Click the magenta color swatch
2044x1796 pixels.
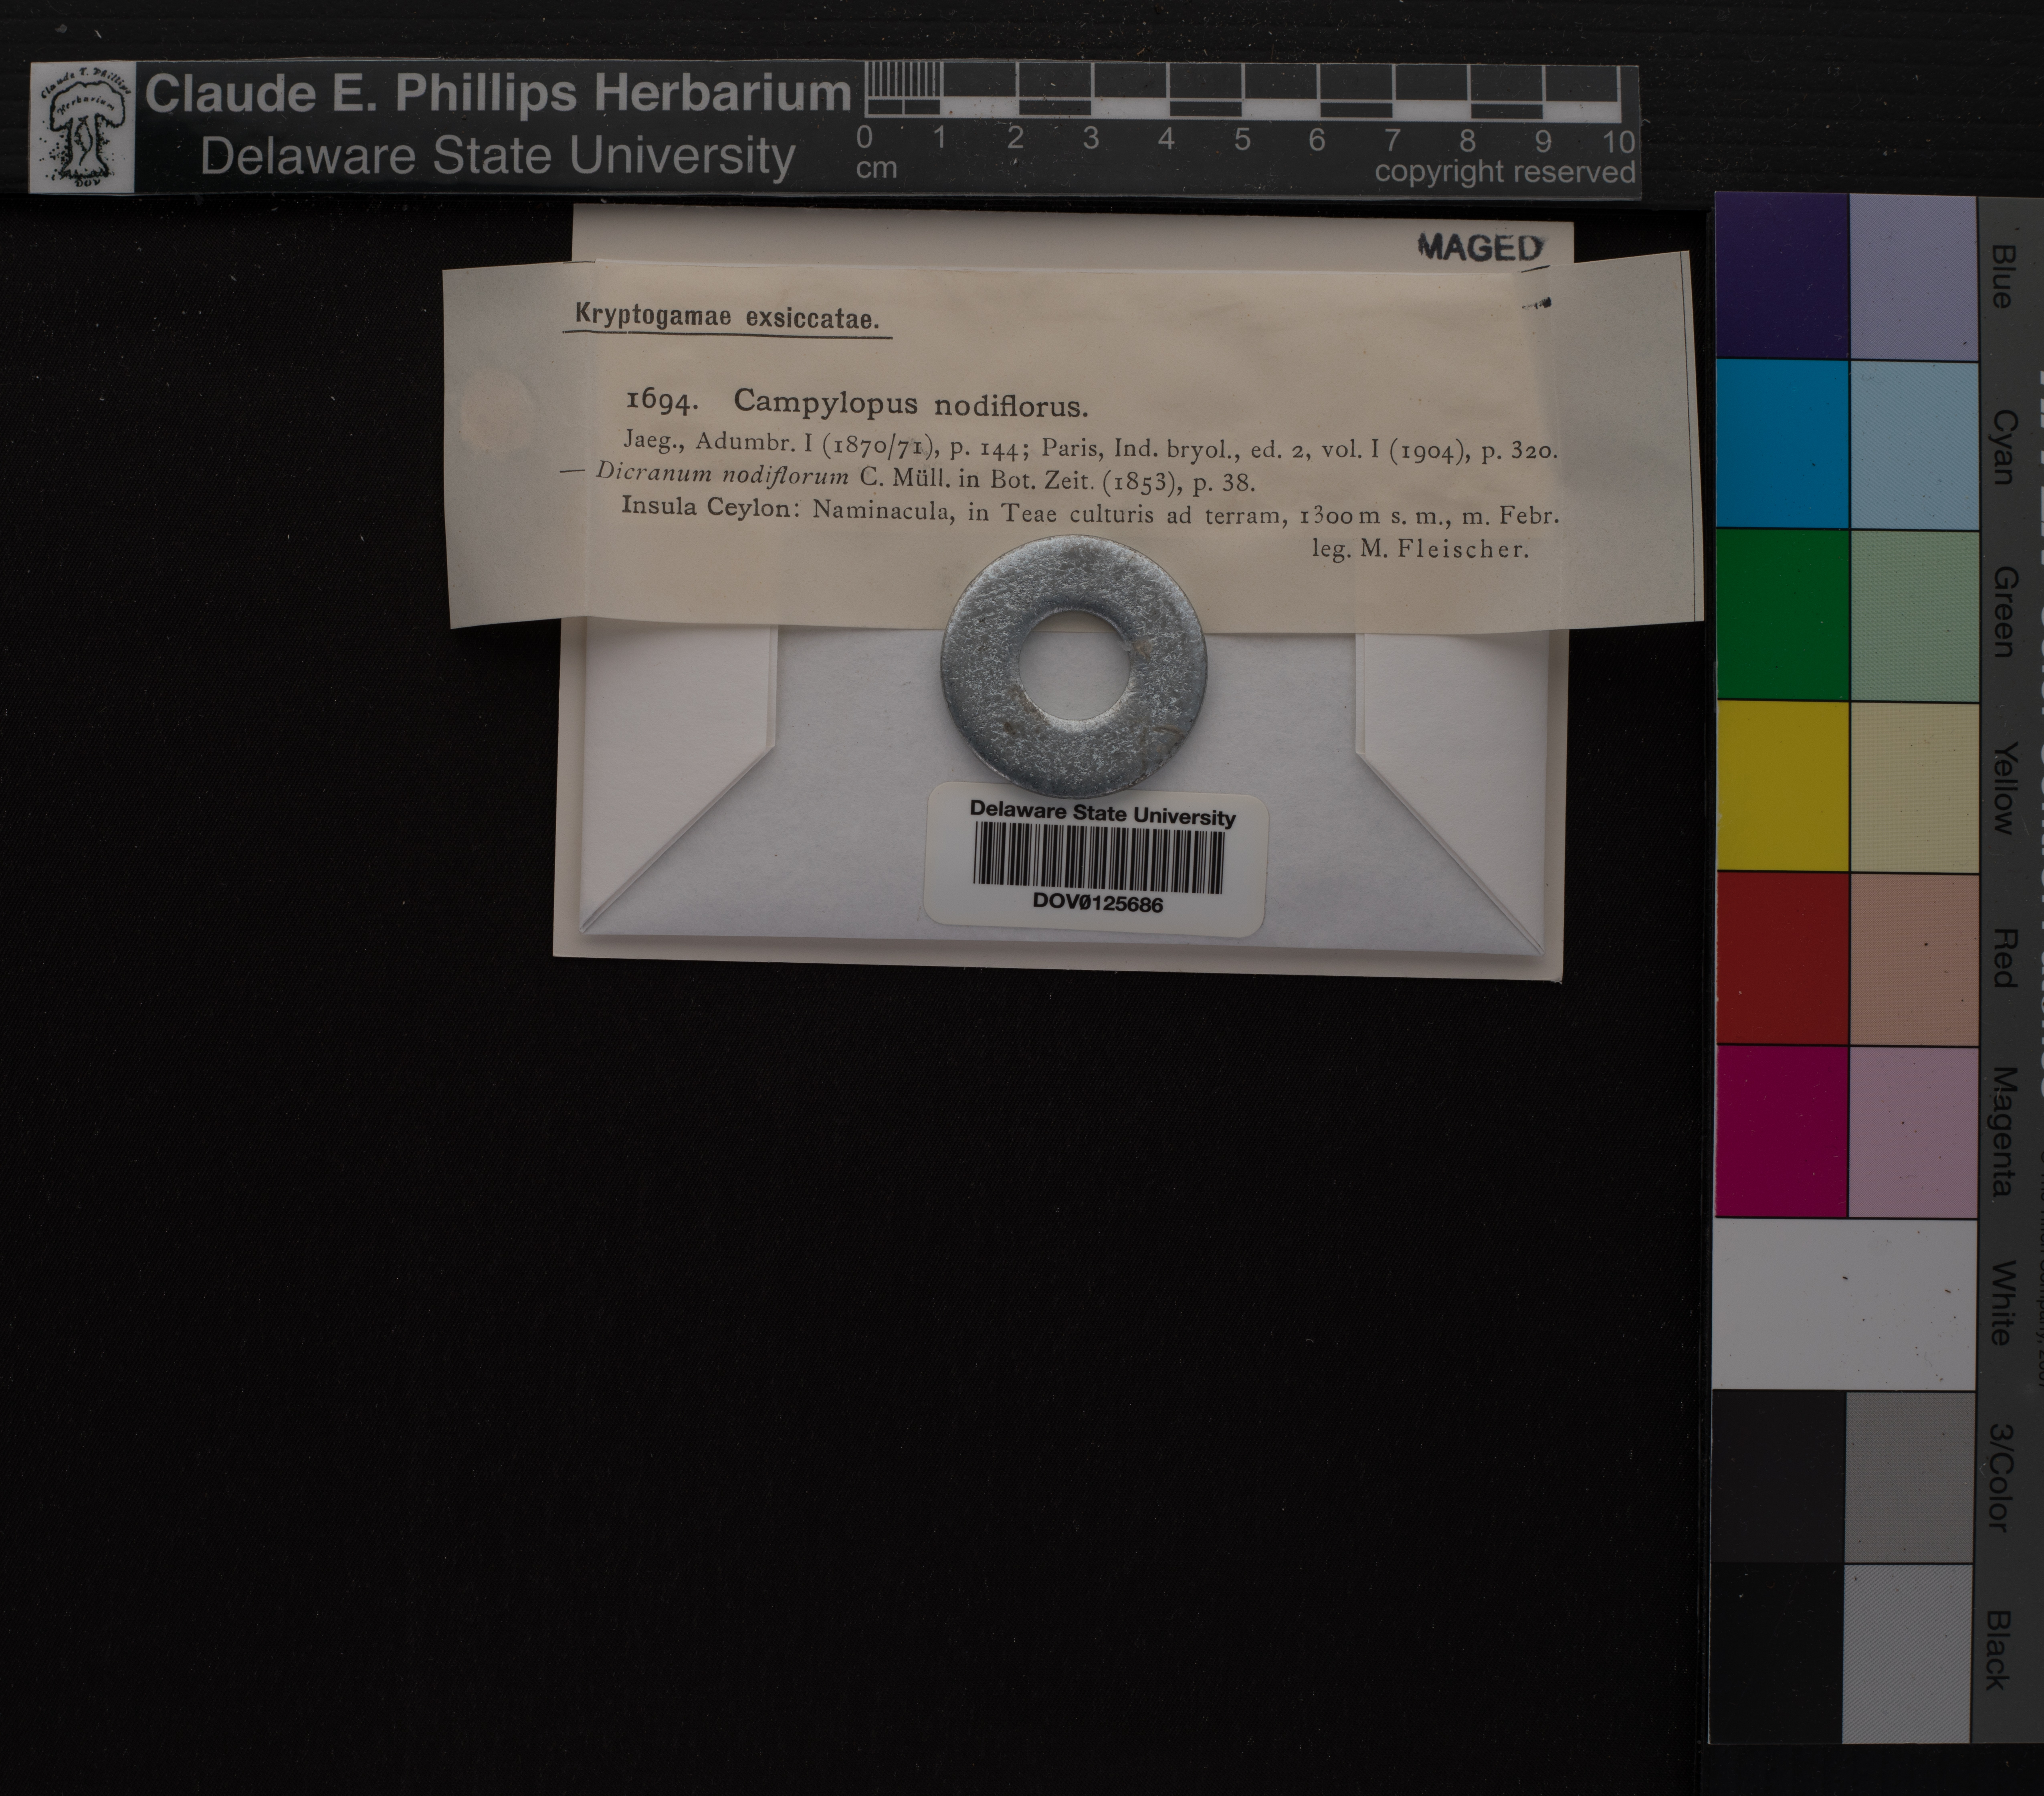pyautogui.click(x=1781, y=1131)
